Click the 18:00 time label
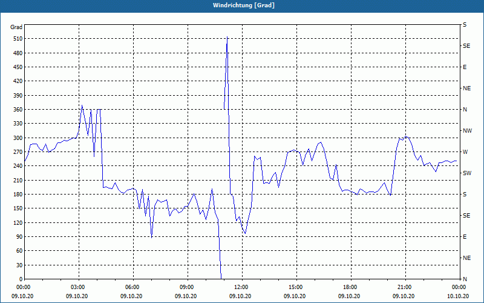The height and width of the screenshot is (303, 484). (x=351, y=287)
